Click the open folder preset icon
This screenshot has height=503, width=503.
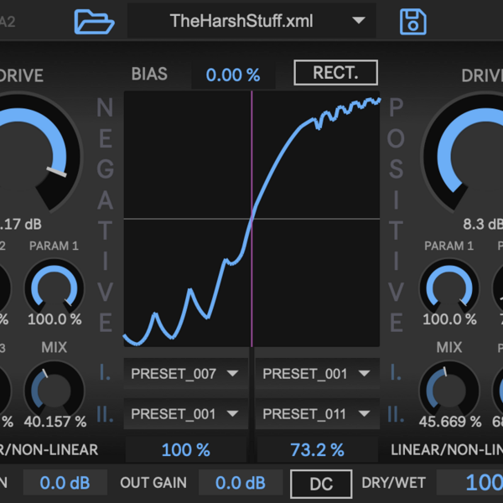coord(93,21)
